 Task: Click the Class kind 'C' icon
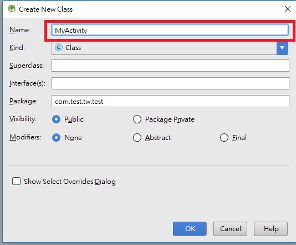click(59, 47)
